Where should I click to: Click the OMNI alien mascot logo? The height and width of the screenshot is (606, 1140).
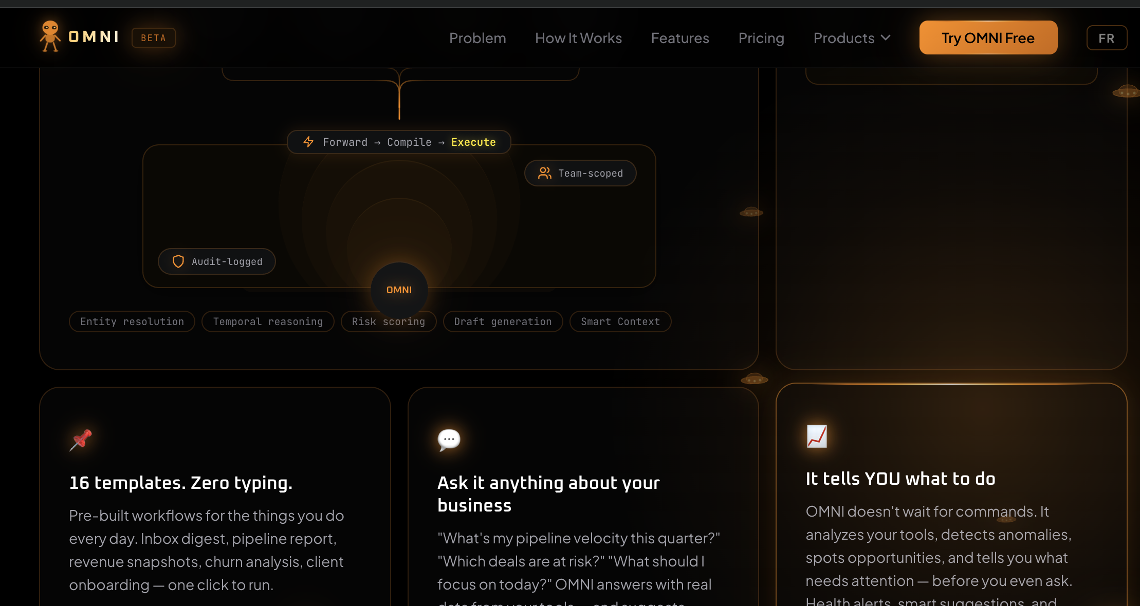click(50, 36)
